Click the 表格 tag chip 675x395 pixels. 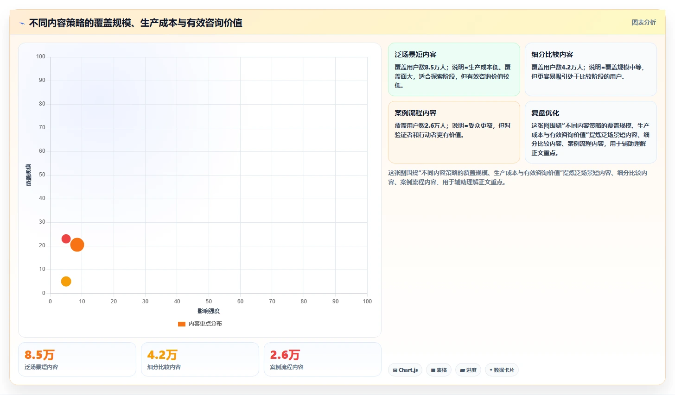[439, 370]
